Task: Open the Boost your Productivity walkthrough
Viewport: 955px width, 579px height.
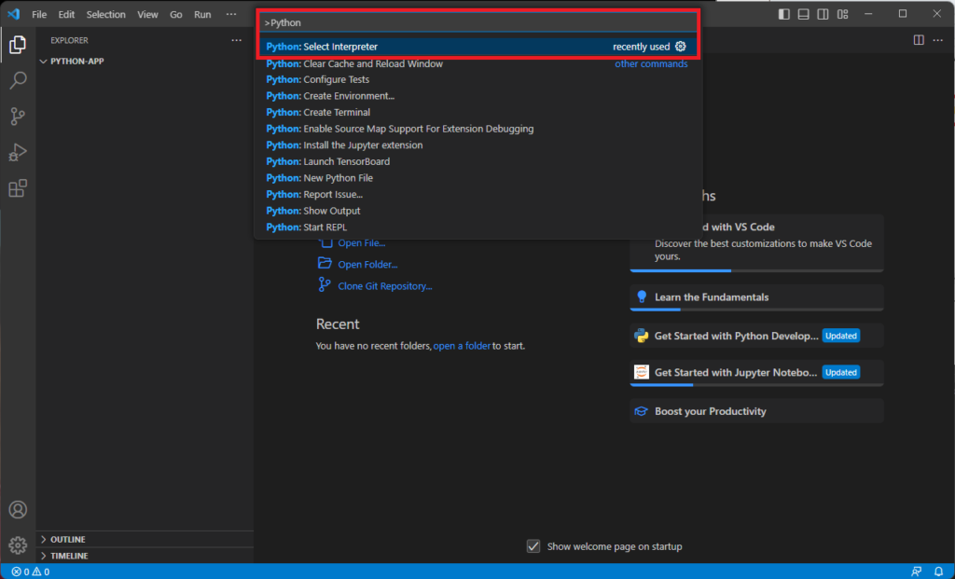Action: (756, 411)
